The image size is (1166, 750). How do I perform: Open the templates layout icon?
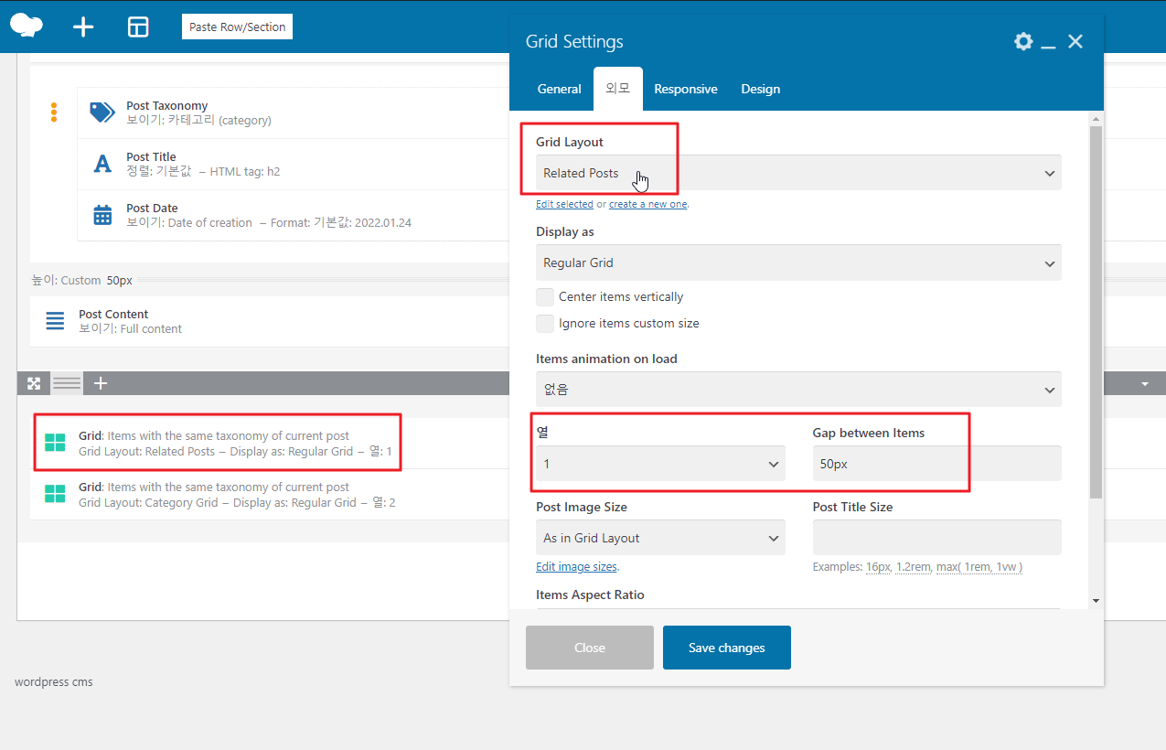point(138,27)
